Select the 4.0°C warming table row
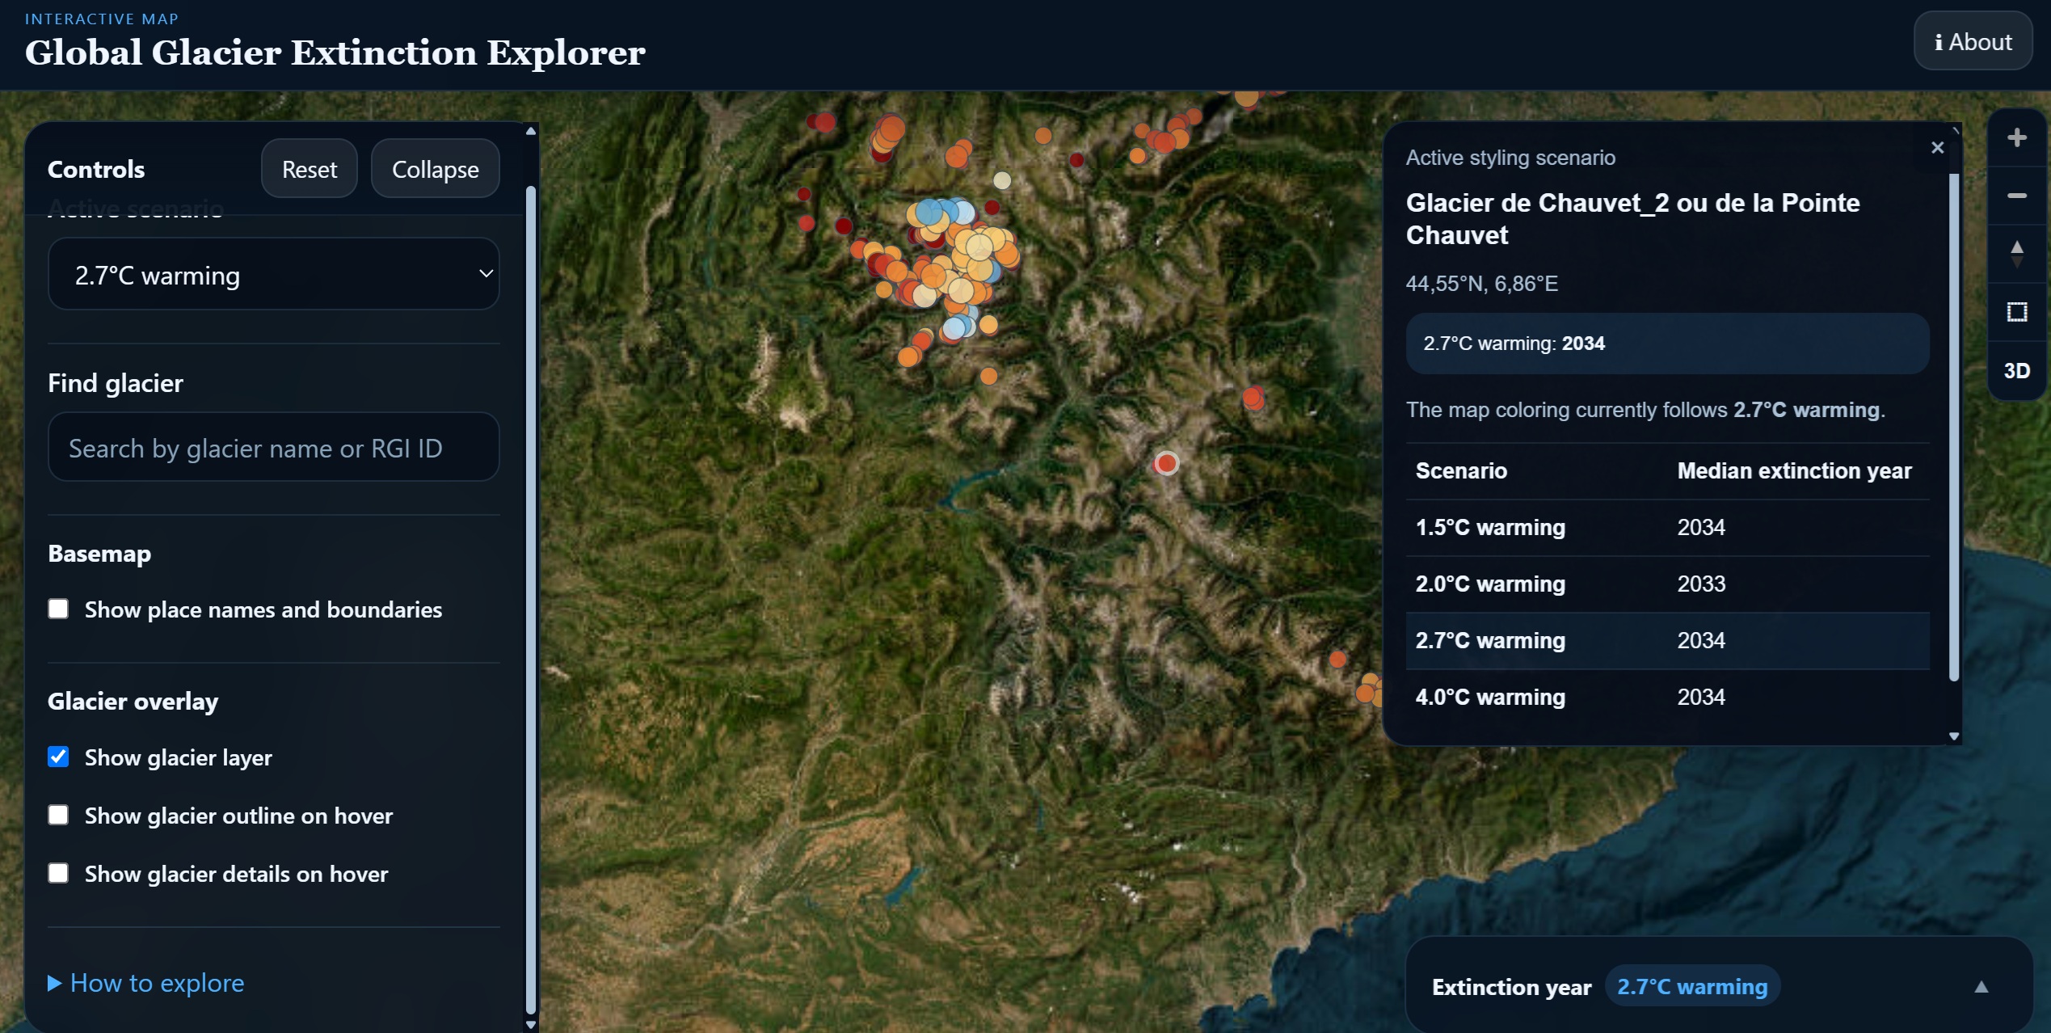The image size is (2051, 1033). click(x=1667, y=697)
